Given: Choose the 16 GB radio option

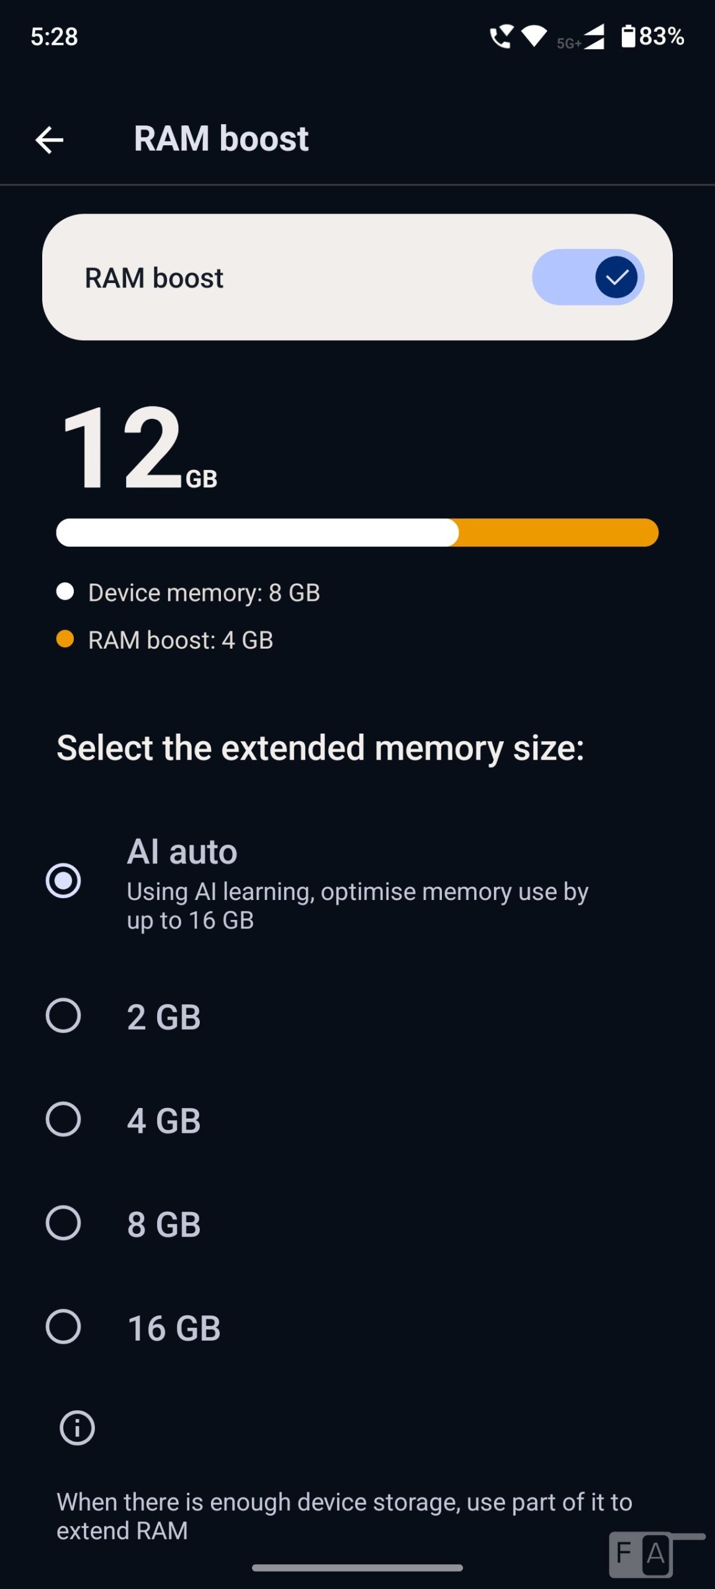Looking at the screenshot, I should (63, 1327).
